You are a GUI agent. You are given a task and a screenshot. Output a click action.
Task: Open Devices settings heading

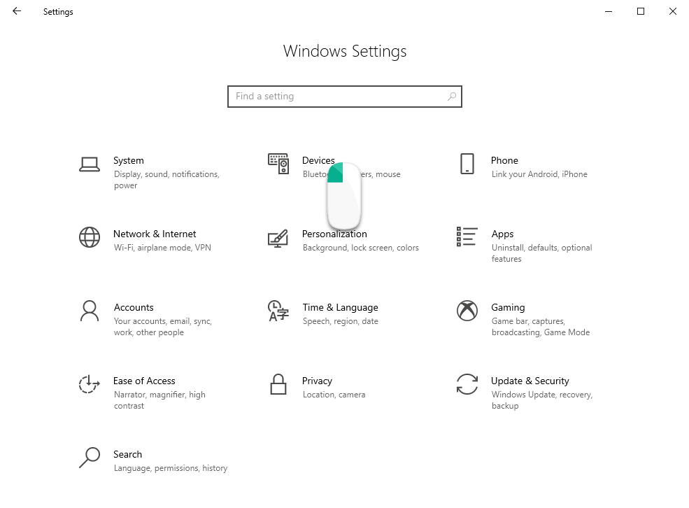pos(318,160)
